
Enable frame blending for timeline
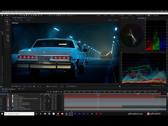click(56, 92)
